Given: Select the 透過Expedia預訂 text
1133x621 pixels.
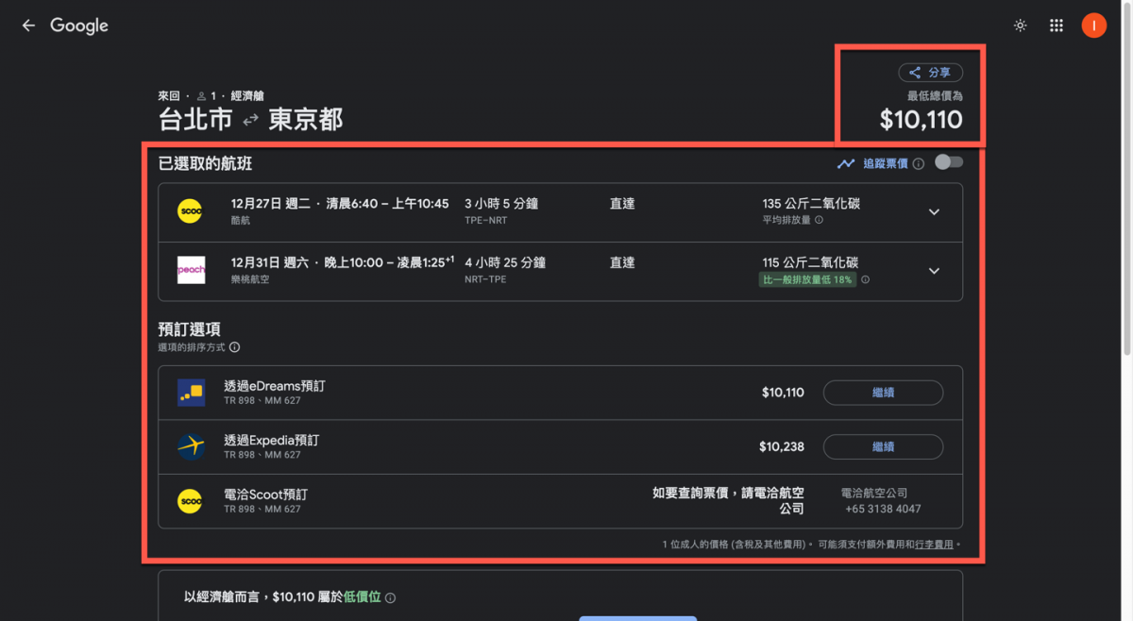Looking at the screenshot, I should click(x=271, y=441).
